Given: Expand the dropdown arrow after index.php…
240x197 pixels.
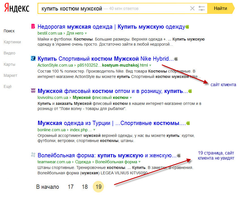Looking at the screenshot, I should point(94,130).
